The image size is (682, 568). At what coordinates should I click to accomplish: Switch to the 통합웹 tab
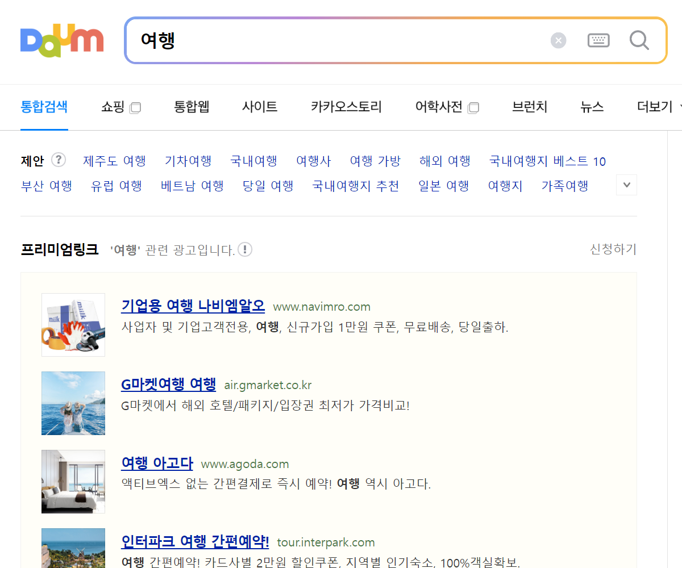coord(192,107)
